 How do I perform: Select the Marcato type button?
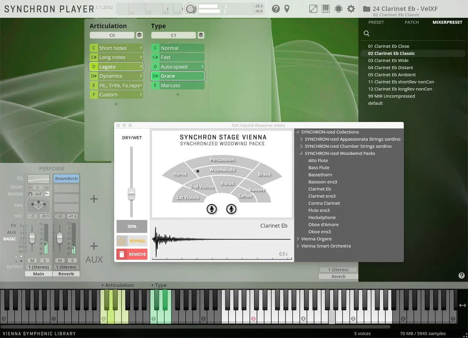coord(177,85)
